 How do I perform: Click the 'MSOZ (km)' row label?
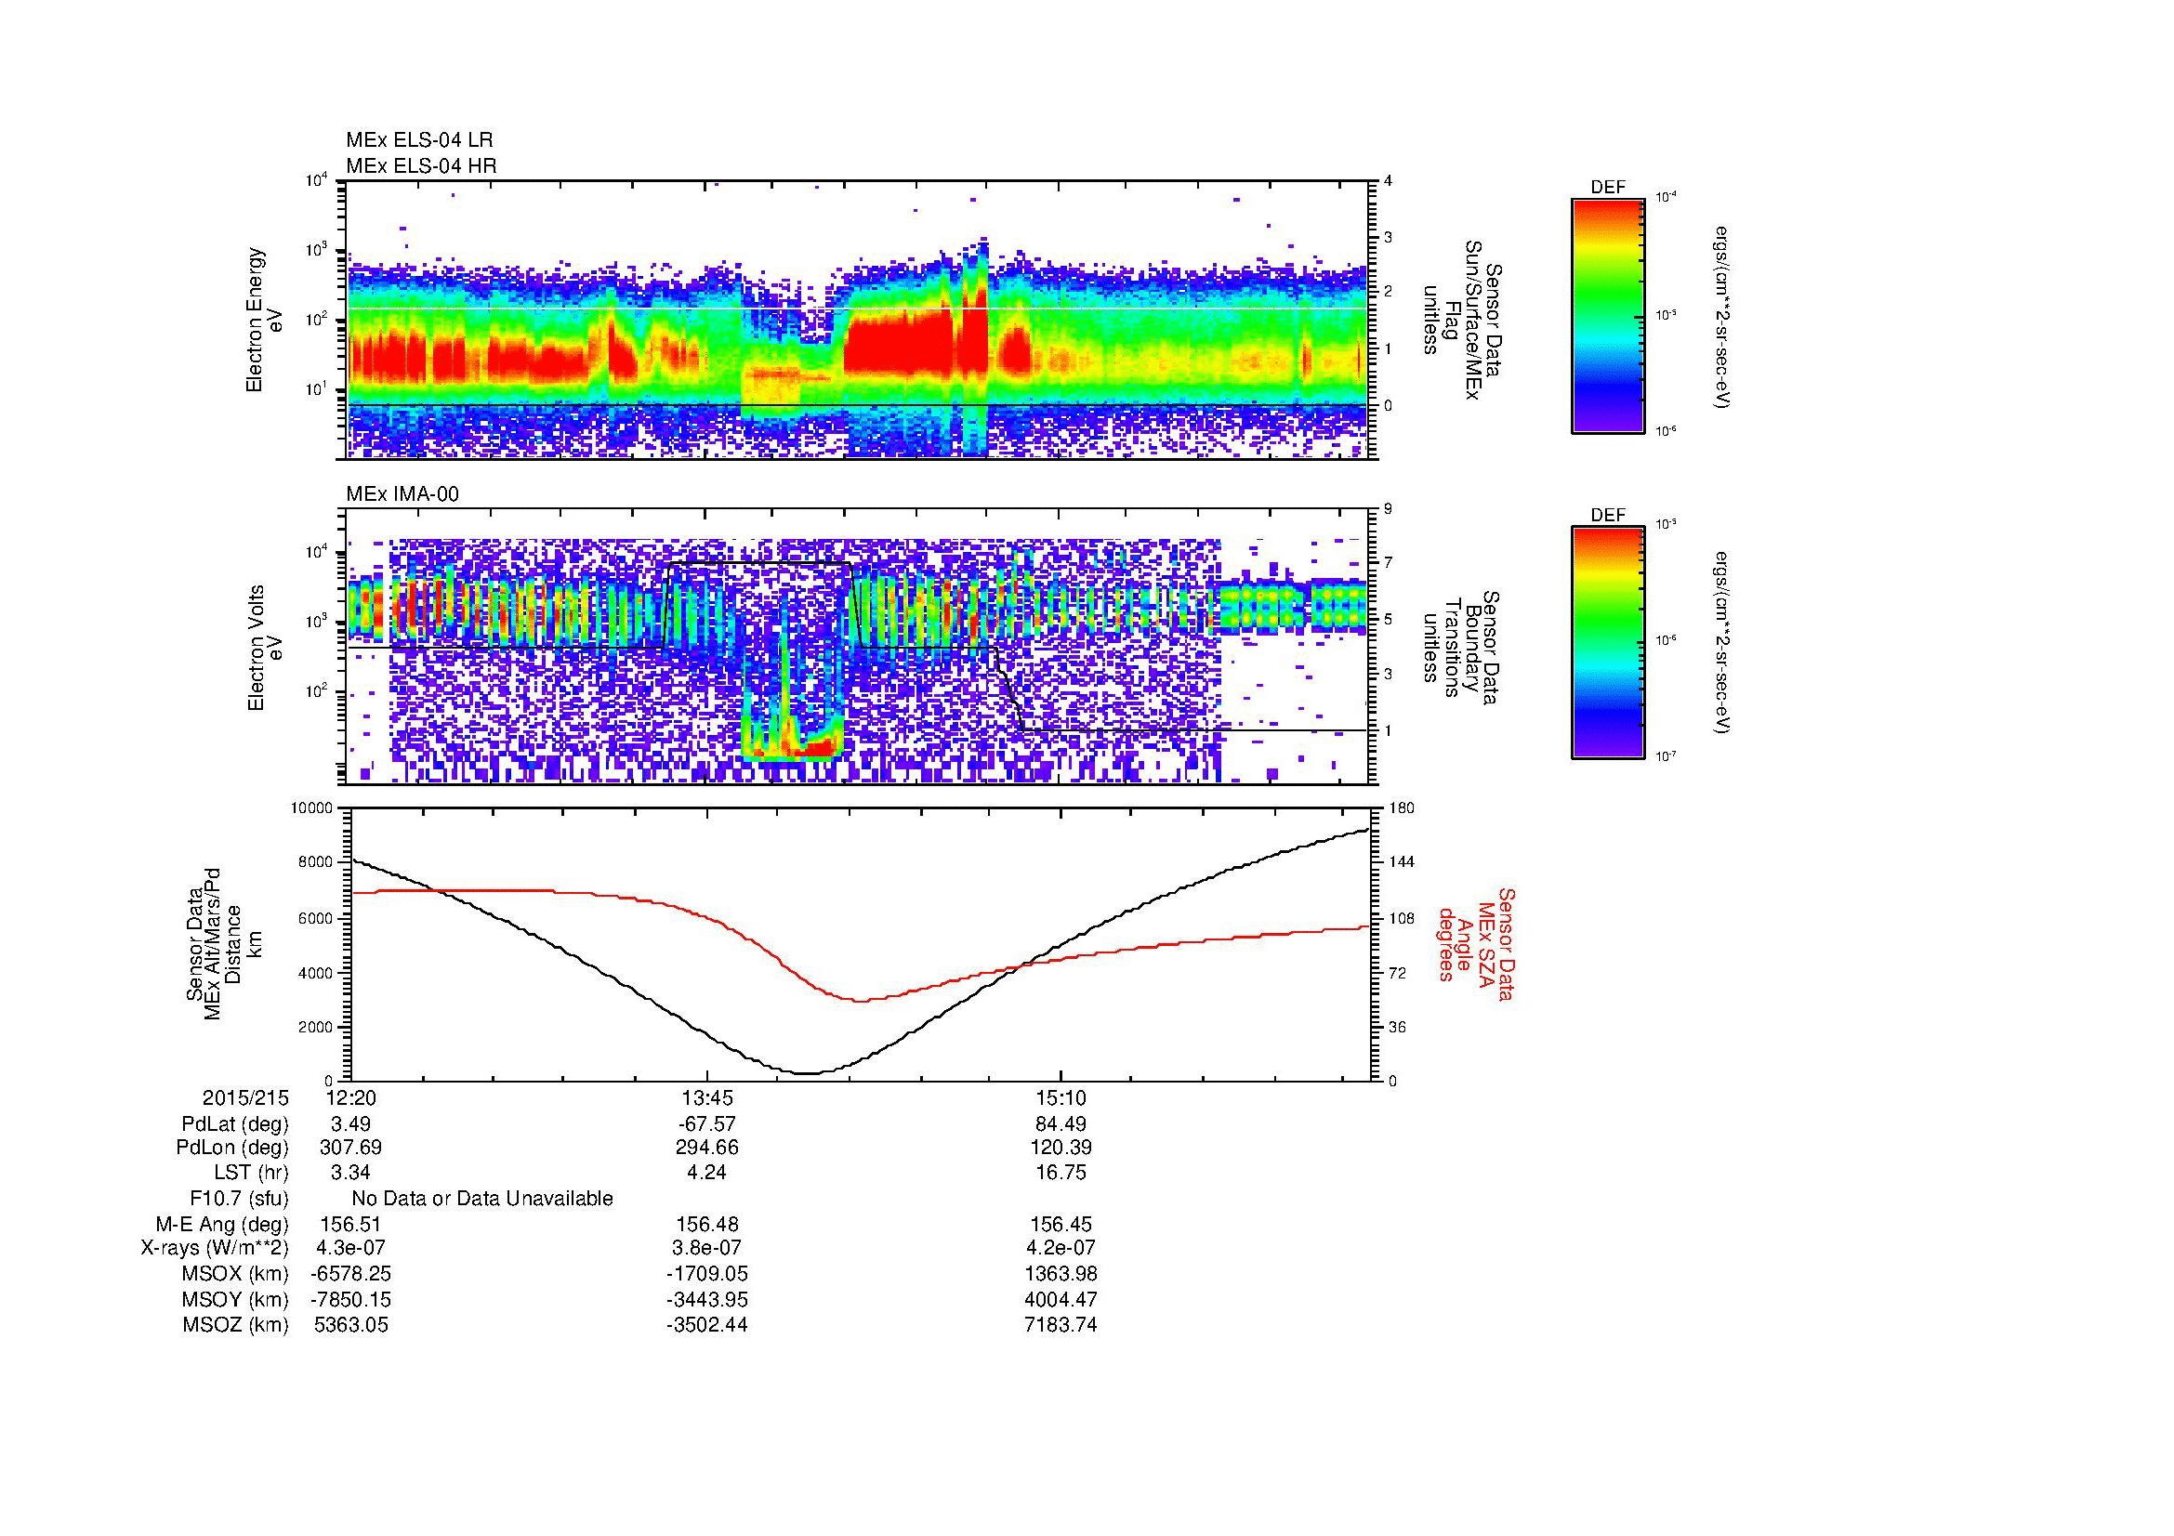pos(236,1325)
